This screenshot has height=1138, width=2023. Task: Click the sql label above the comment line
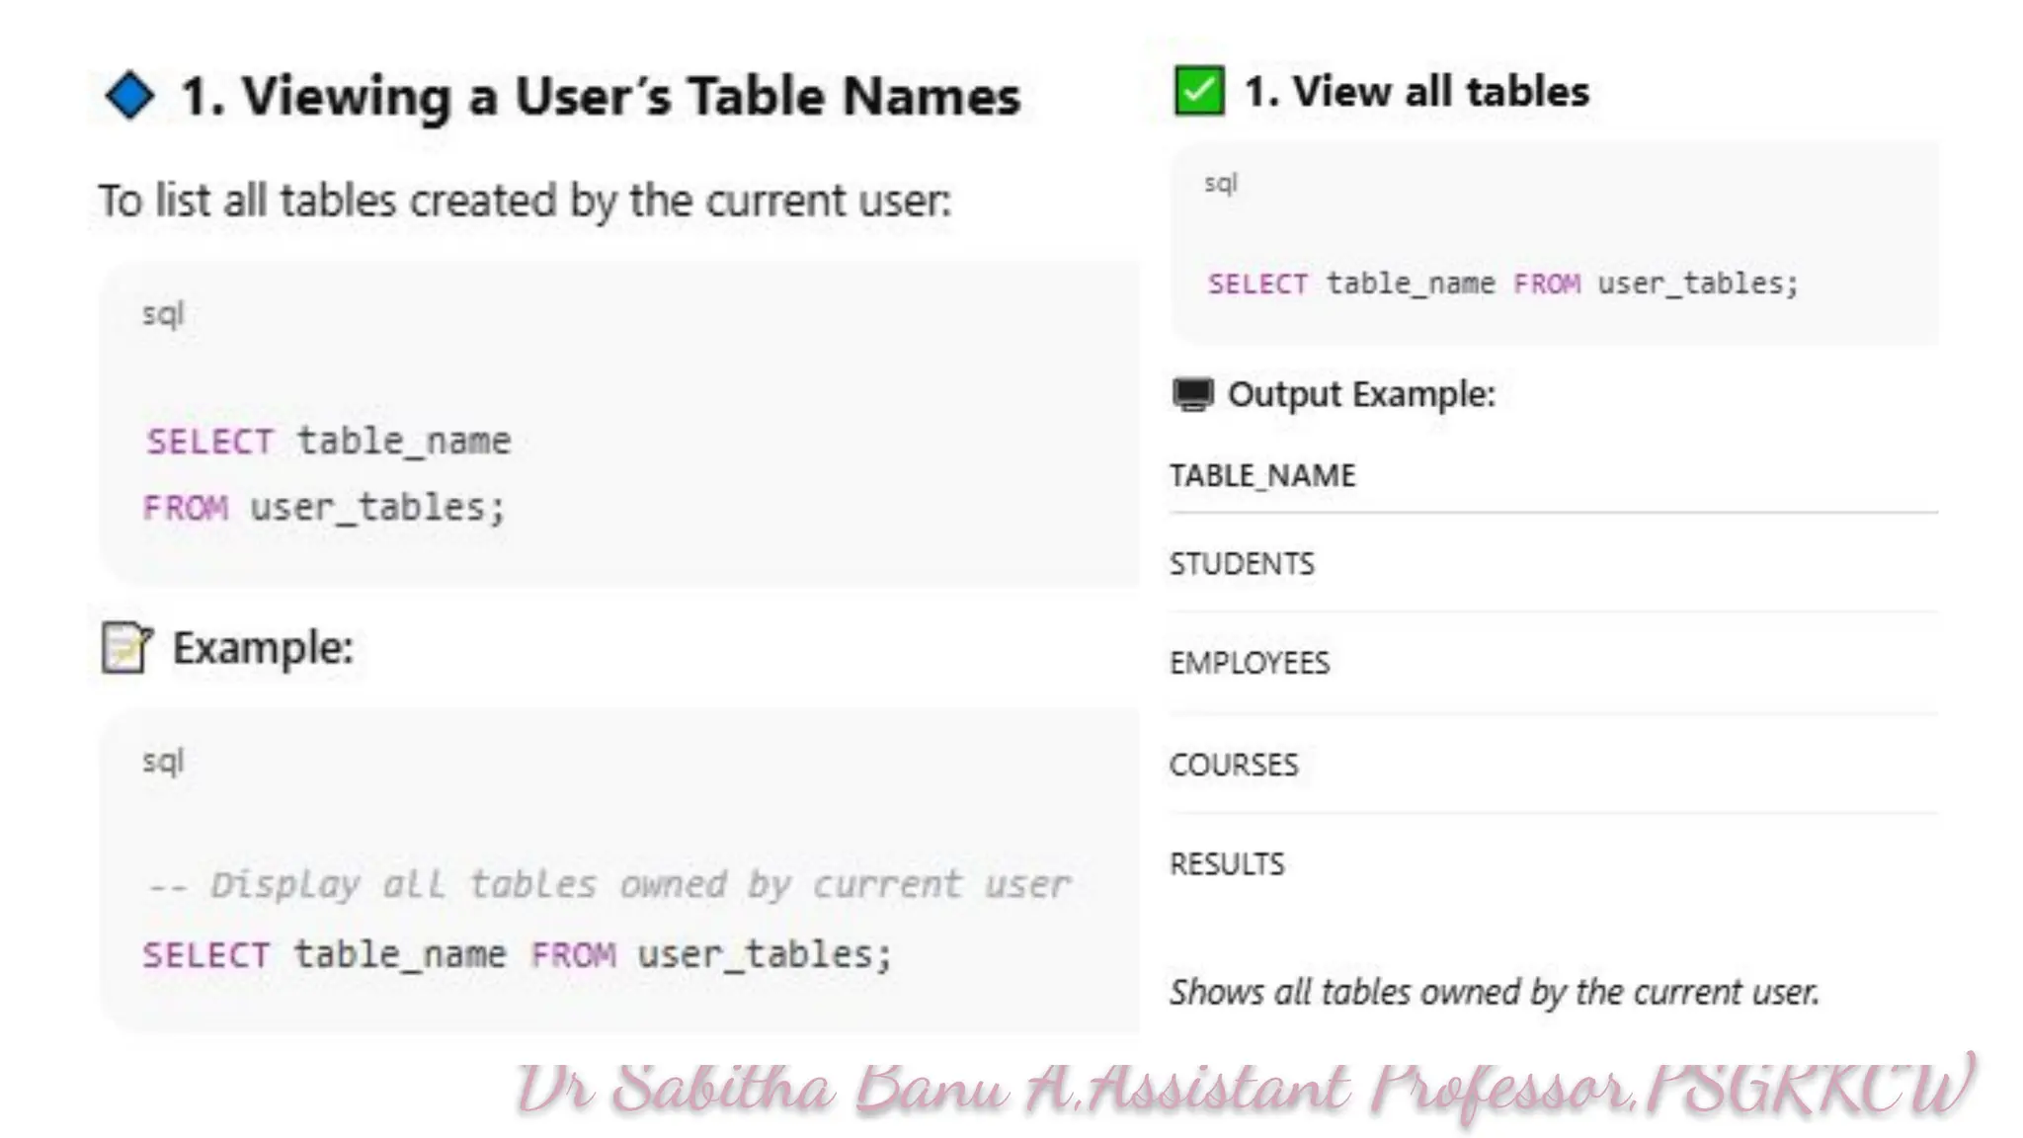[x=163, y=762]
